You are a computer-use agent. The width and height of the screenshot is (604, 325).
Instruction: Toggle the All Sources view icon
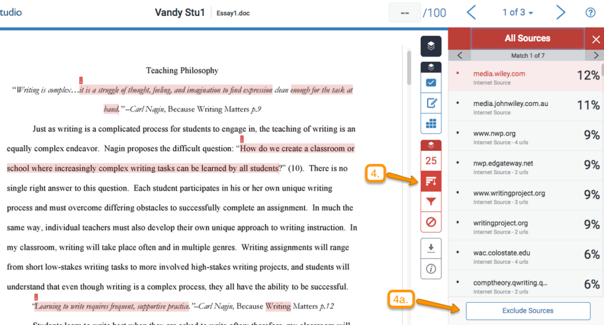pos(431,181)
